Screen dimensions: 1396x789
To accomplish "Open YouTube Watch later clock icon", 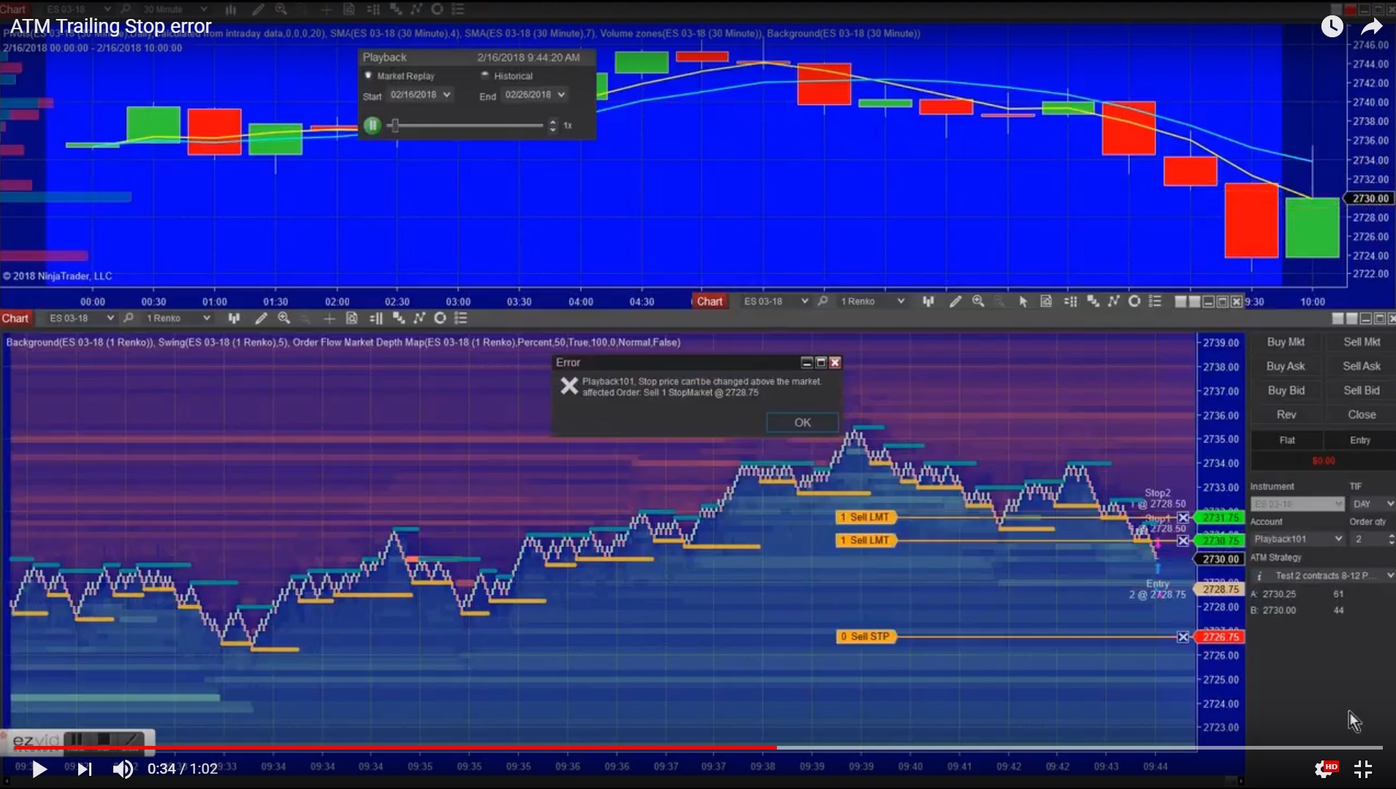I will pos(1332,27).
